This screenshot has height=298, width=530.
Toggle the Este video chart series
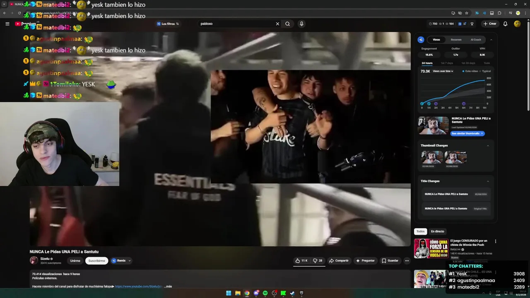[470, 71]
